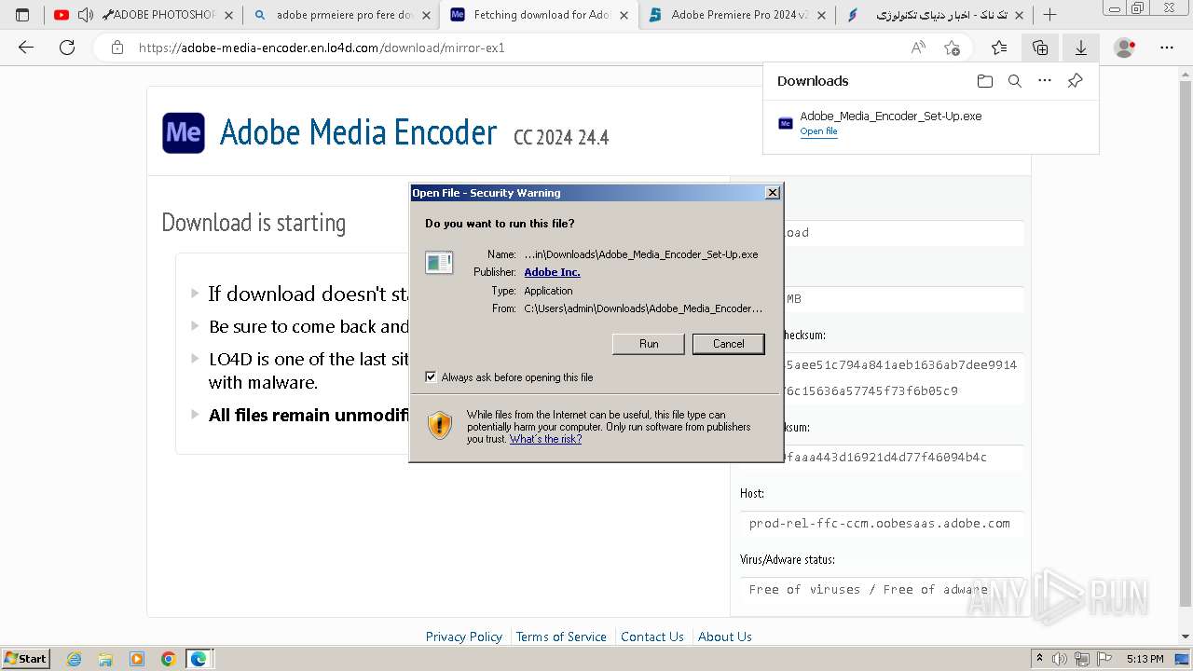Click the taskbar clock showing 5:13 PM
This screenshot has height=671, width=1193.
tap(1145, 659)
